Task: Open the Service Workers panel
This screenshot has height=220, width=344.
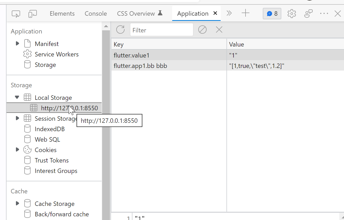Action: coord(56,54)
